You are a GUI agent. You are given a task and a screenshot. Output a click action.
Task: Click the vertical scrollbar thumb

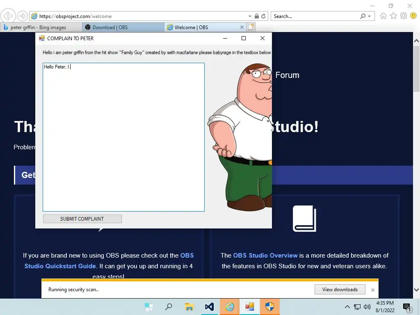pyautogui.click(x=417, y=68)
